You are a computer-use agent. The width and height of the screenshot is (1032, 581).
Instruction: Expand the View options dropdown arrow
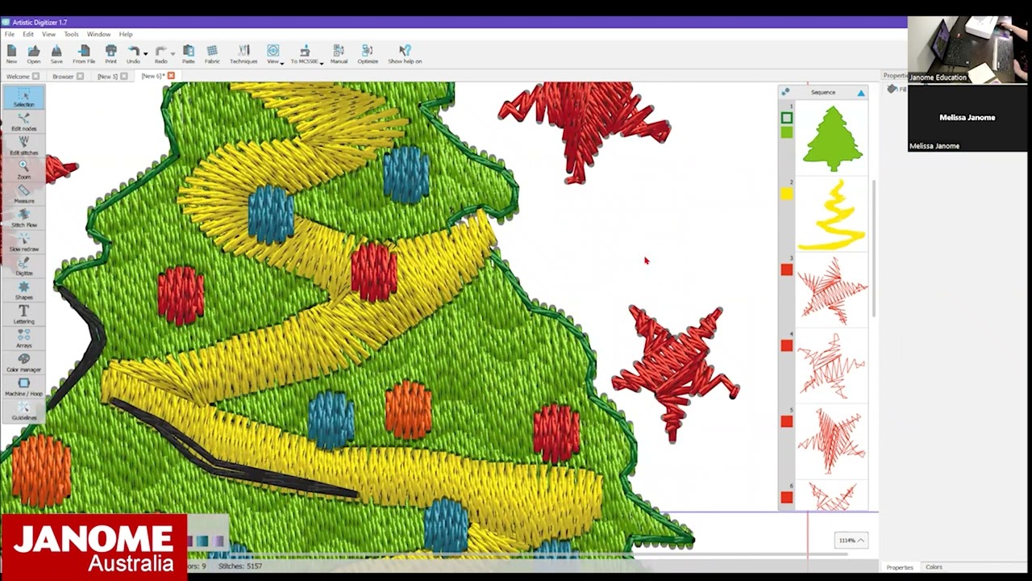282,62
